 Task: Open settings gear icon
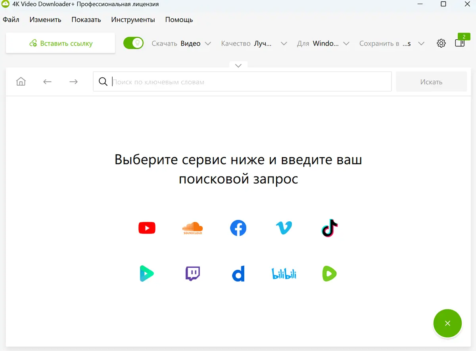[x=441, y=43]
